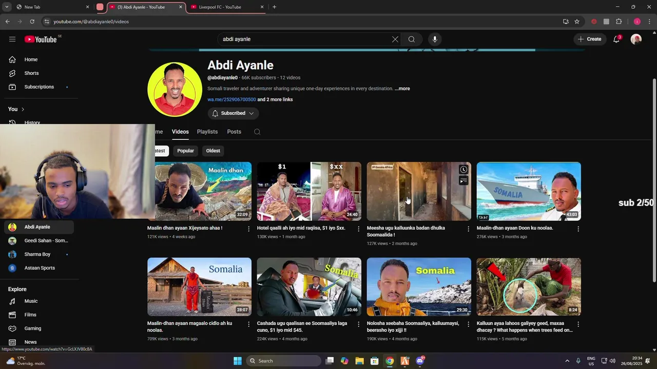The height and width of the screenshot is (369, 657).
Task: Open Gaming in Explore section
Action: pyautogui.click(x=39, y=329)
